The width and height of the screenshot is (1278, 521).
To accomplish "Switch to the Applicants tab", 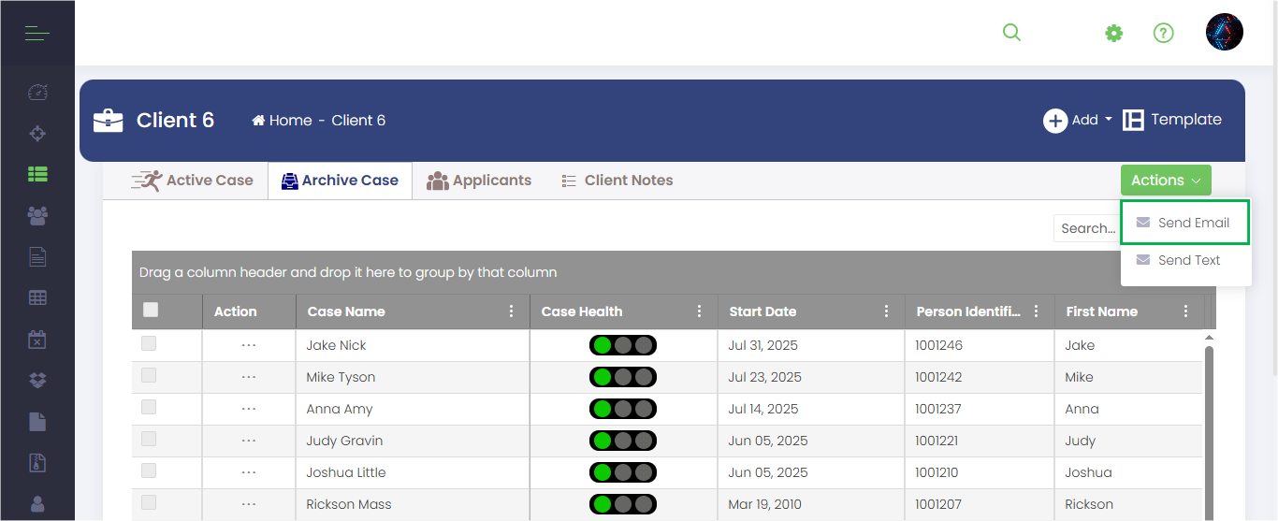I will coord(479,181).
